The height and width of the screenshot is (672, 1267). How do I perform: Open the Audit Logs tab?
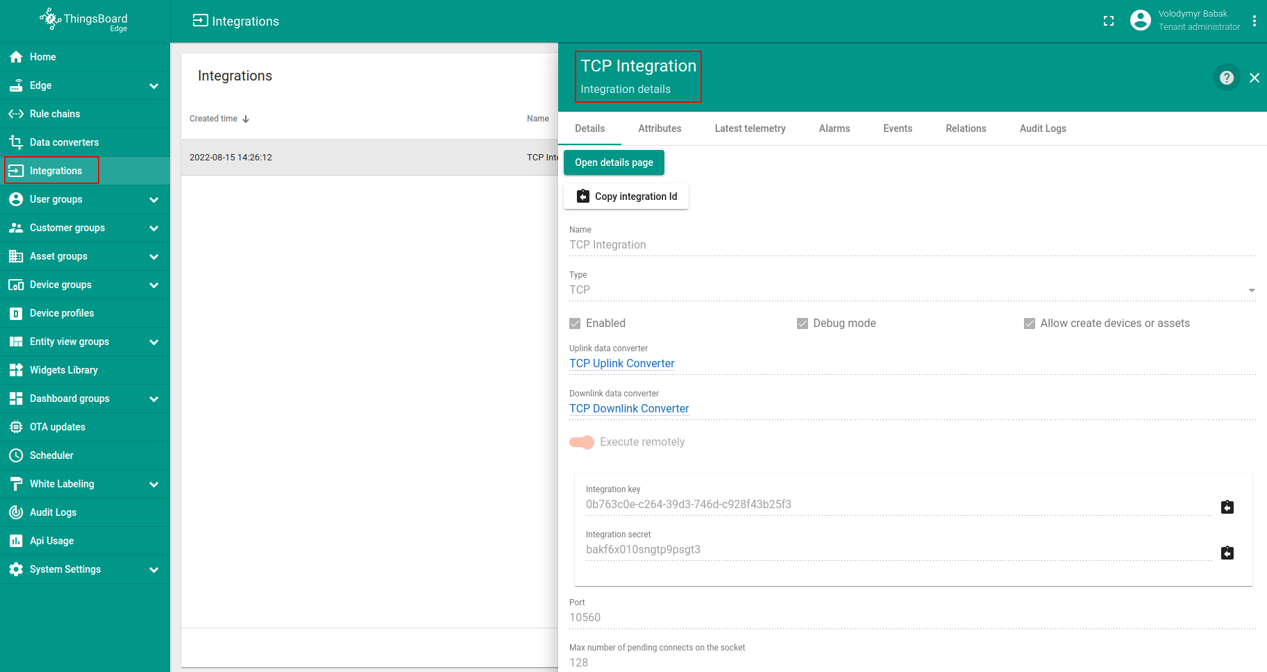(x=1043, y=128)
